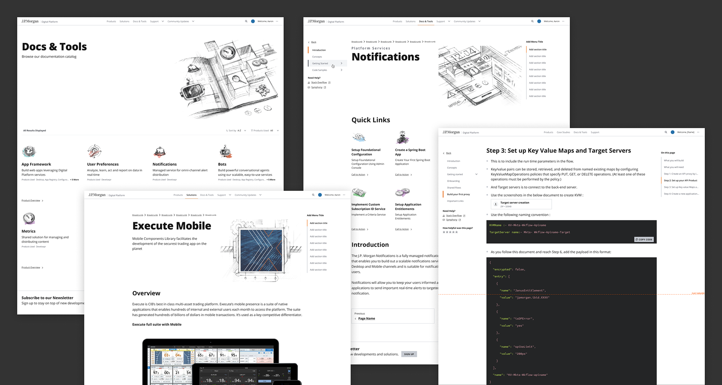Open ellipsis menu in Step 3 window header
Viewport: 722px width, 385px height.
tap(698, 132)
